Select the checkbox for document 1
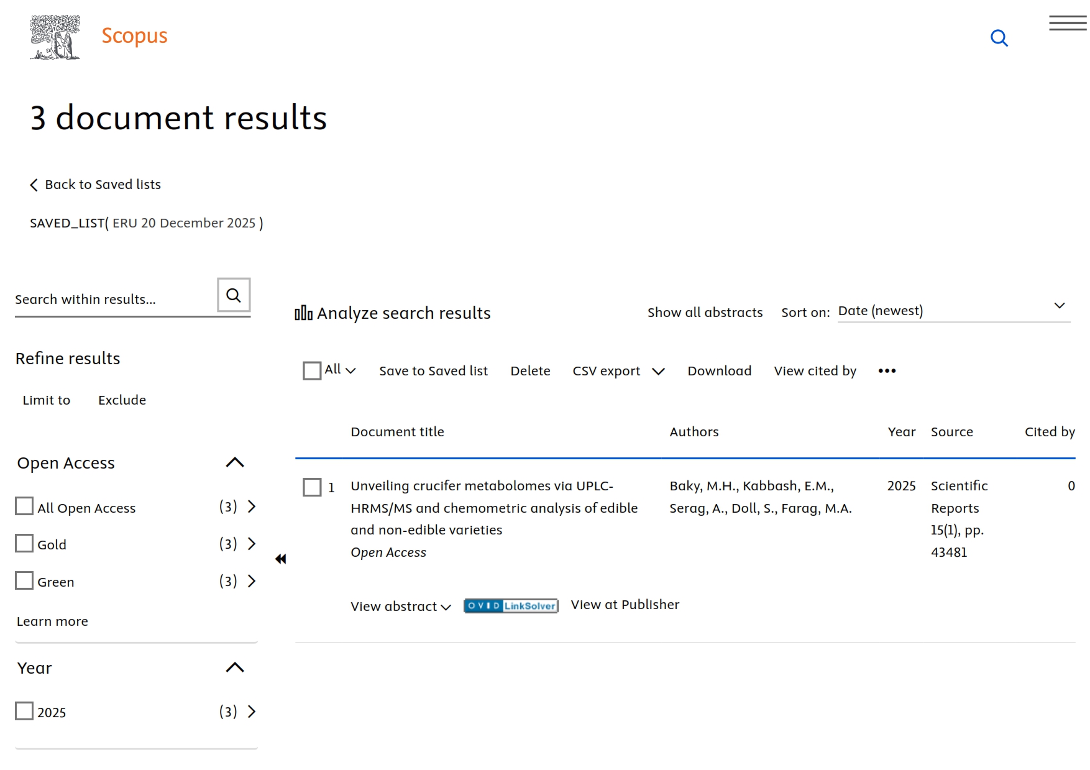The width and height of the screenshot is (1090, 770). (x=312, y=487)
